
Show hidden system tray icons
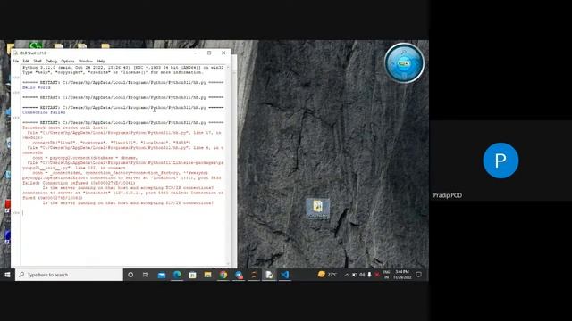click(347, 275)
